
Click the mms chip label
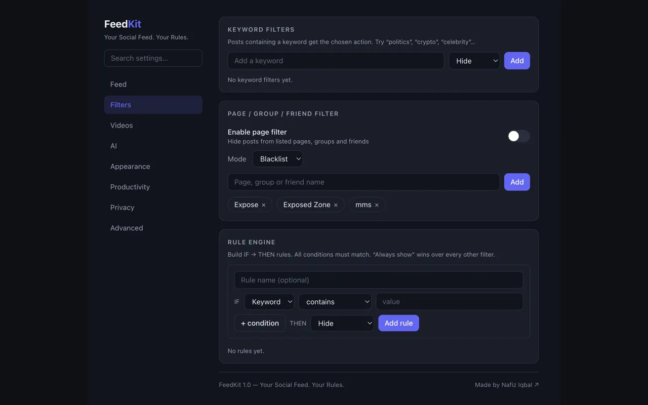(363, 205)
